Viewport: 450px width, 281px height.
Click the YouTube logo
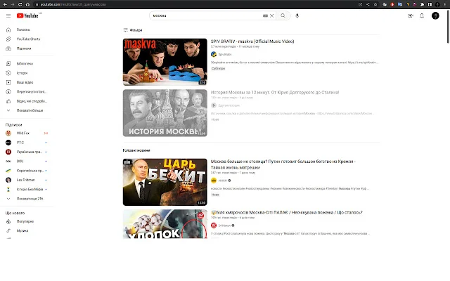click(x=27, y=15)
